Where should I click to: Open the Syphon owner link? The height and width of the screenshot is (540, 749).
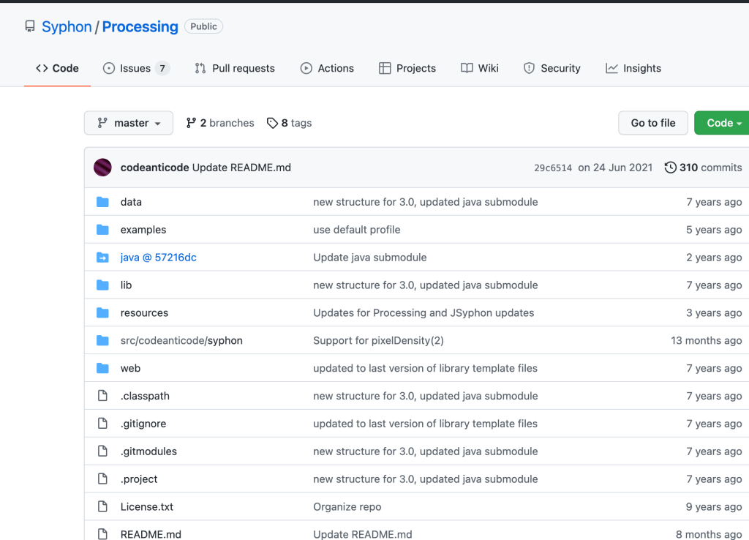[x=67, y=27]
